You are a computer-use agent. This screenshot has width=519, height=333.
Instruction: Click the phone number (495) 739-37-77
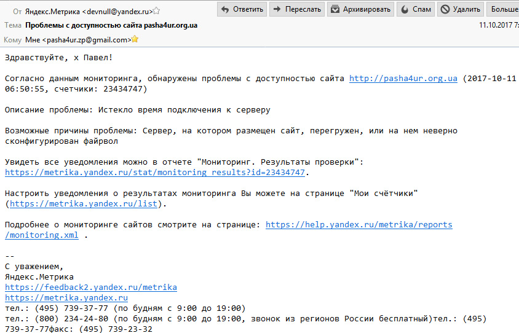point(71,308)
